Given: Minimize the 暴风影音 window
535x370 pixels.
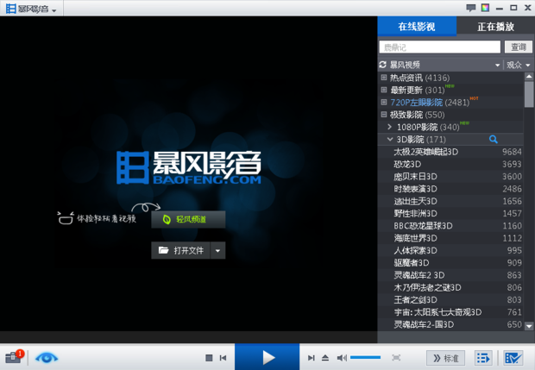Looking at the screenshot, I should click(500, 8).
